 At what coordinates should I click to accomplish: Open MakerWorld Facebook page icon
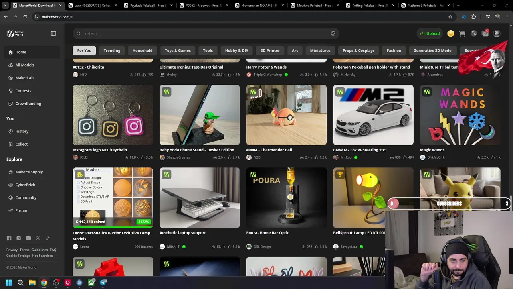click(9, 238)
